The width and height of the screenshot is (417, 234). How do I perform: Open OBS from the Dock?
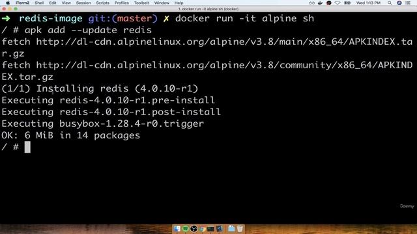pyautogui.click(x=194, y=228)
